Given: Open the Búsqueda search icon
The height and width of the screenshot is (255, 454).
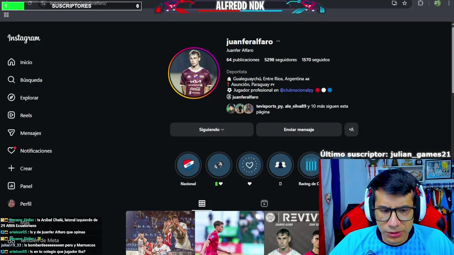Looking at the screenshot, I should click(x=11, y=80).
